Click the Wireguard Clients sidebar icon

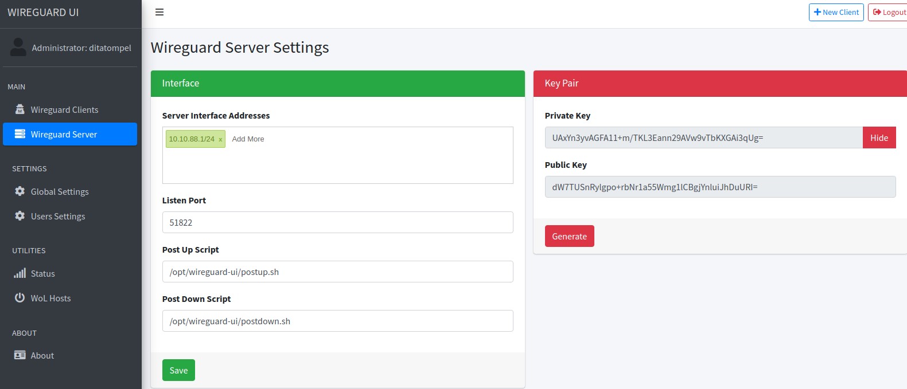coord(20,109)
